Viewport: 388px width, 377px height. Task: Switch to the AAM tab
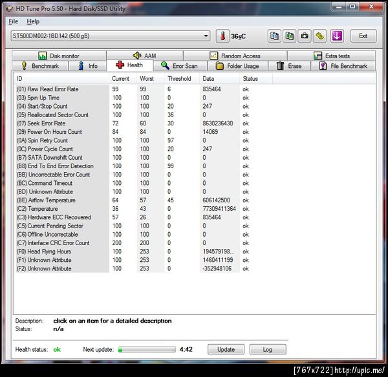(x=145, y=56)
